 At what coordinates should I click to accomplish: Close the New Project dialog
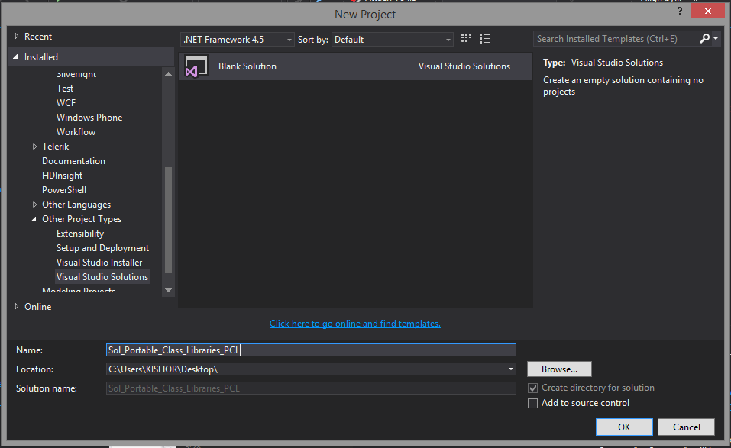707,11
